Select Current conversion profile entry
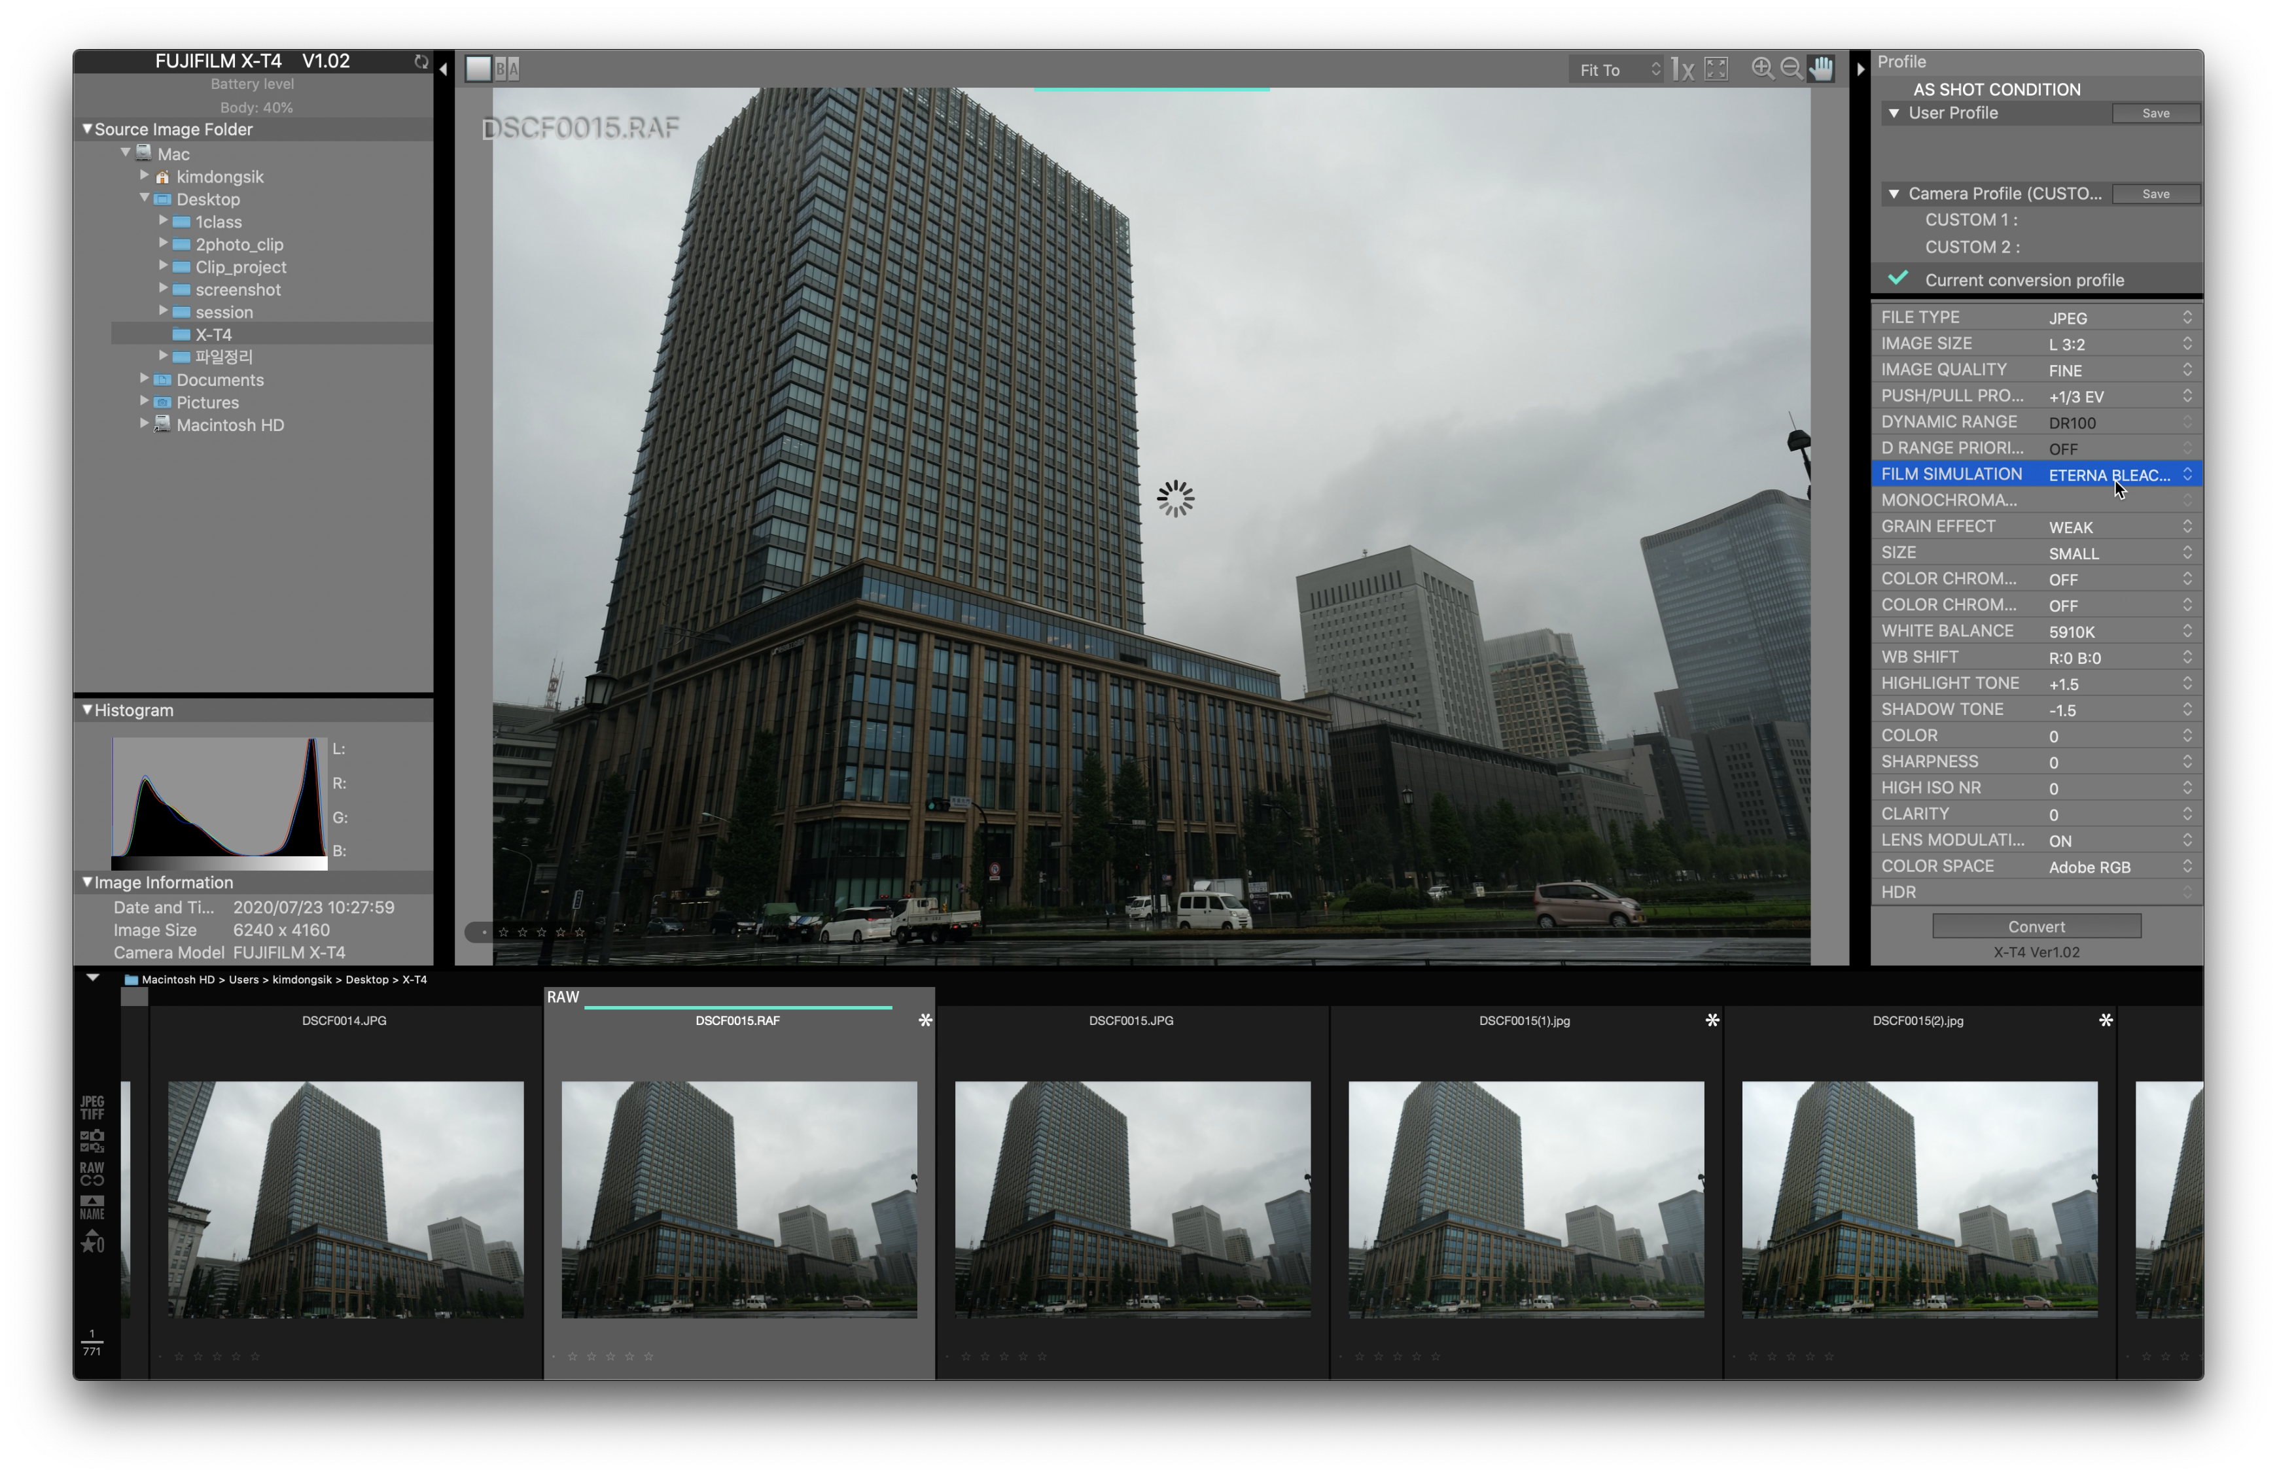 tap(2024, 280)
